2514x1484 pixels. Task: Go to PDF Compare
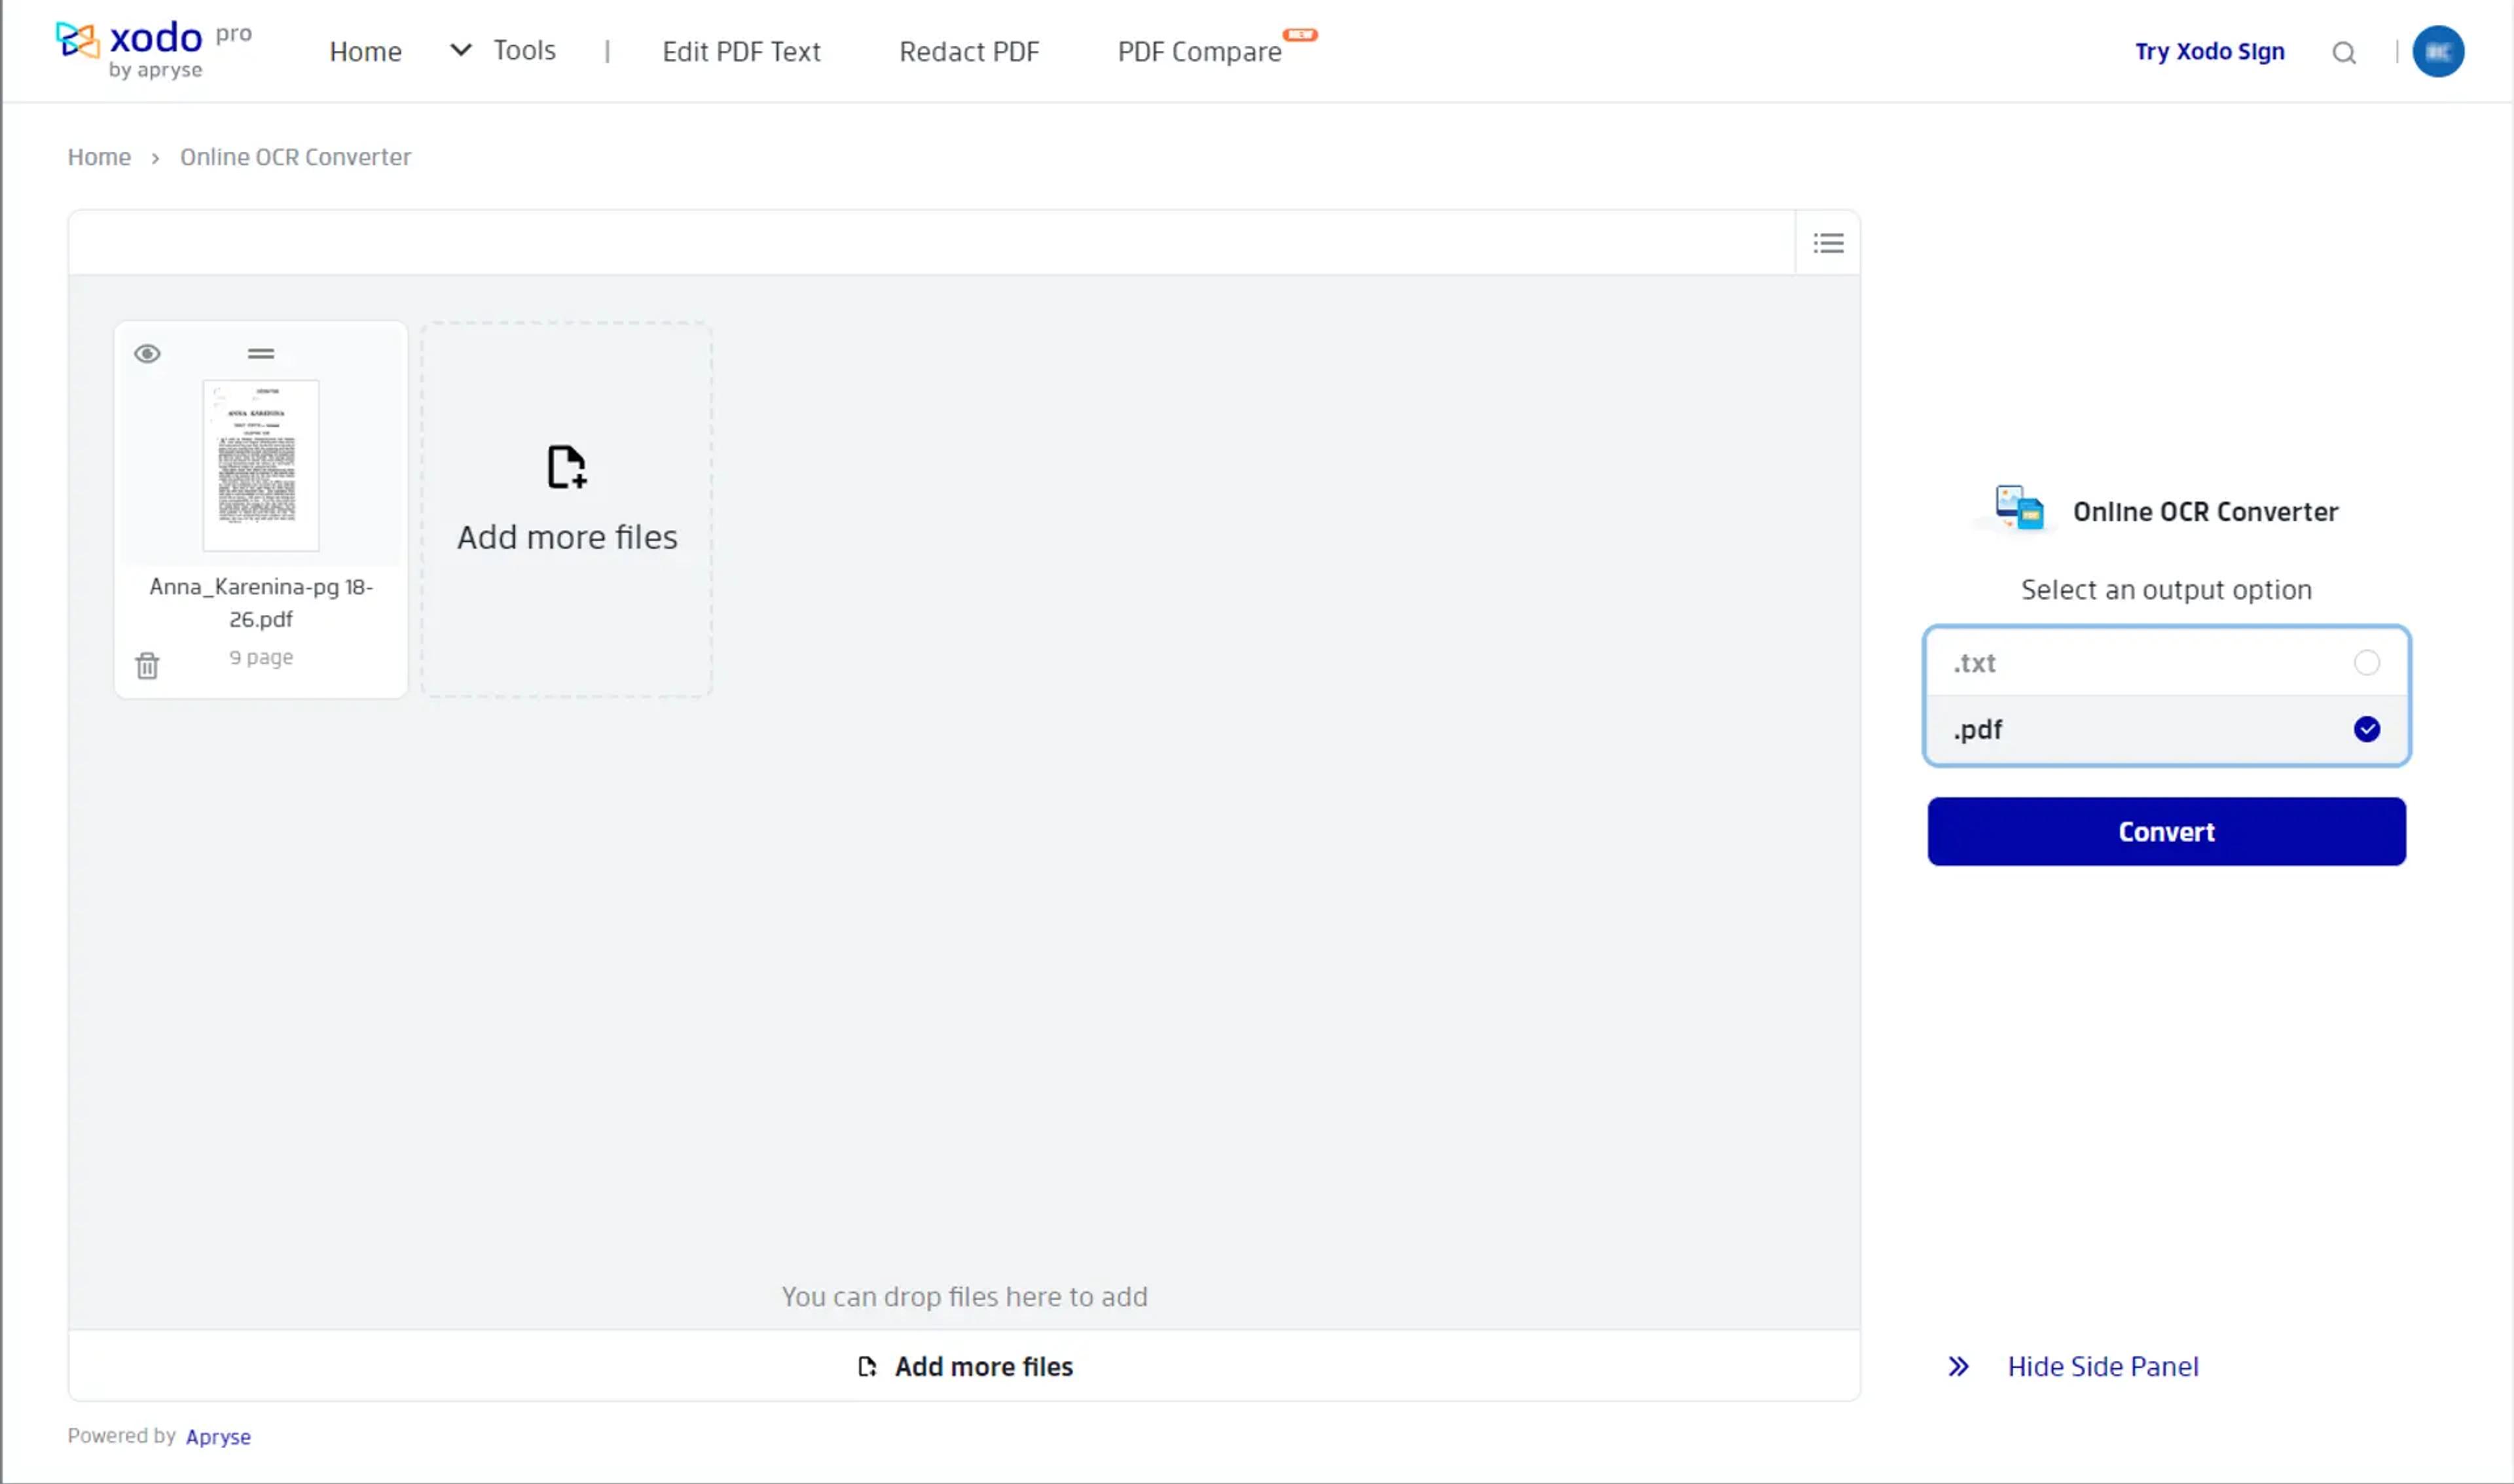tap(1199, 52)
